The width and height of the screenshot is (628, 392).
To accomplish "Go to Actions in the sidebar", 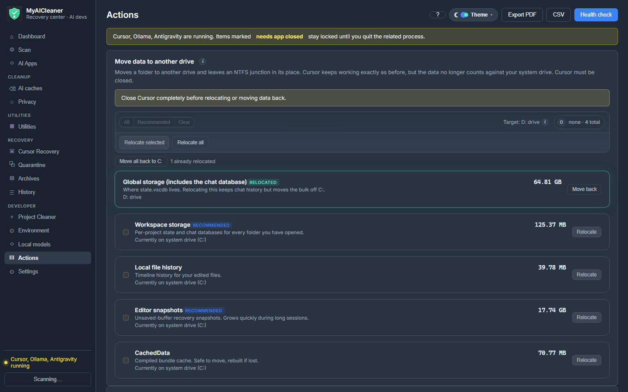I will coord(48,258).
